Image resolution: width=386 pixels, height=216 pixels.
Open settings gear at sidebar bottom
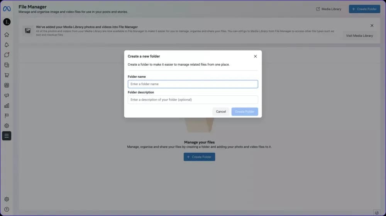(7, 199)
